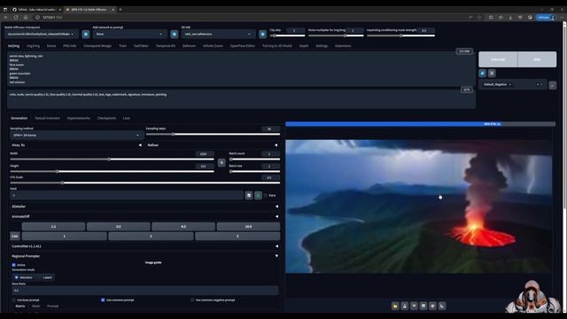Open Checkpoint Merger tab
Viewport: 567px width, 319px height.
pyautogui.click(x=97, y=46)
